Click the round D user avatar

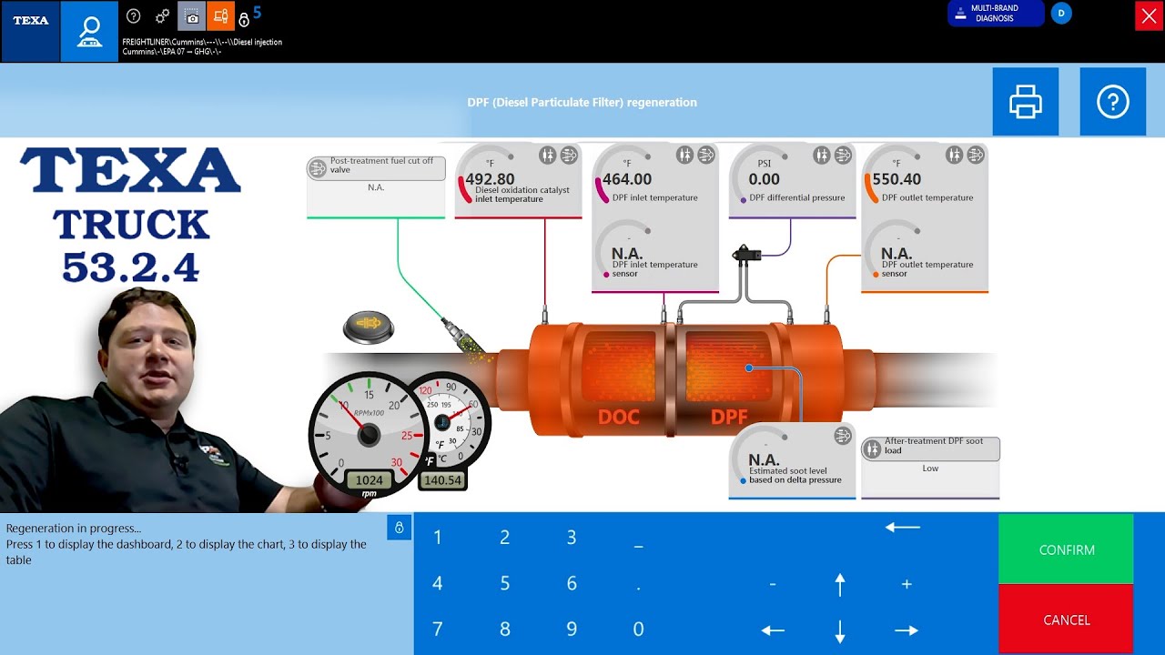pos(1060,13)
